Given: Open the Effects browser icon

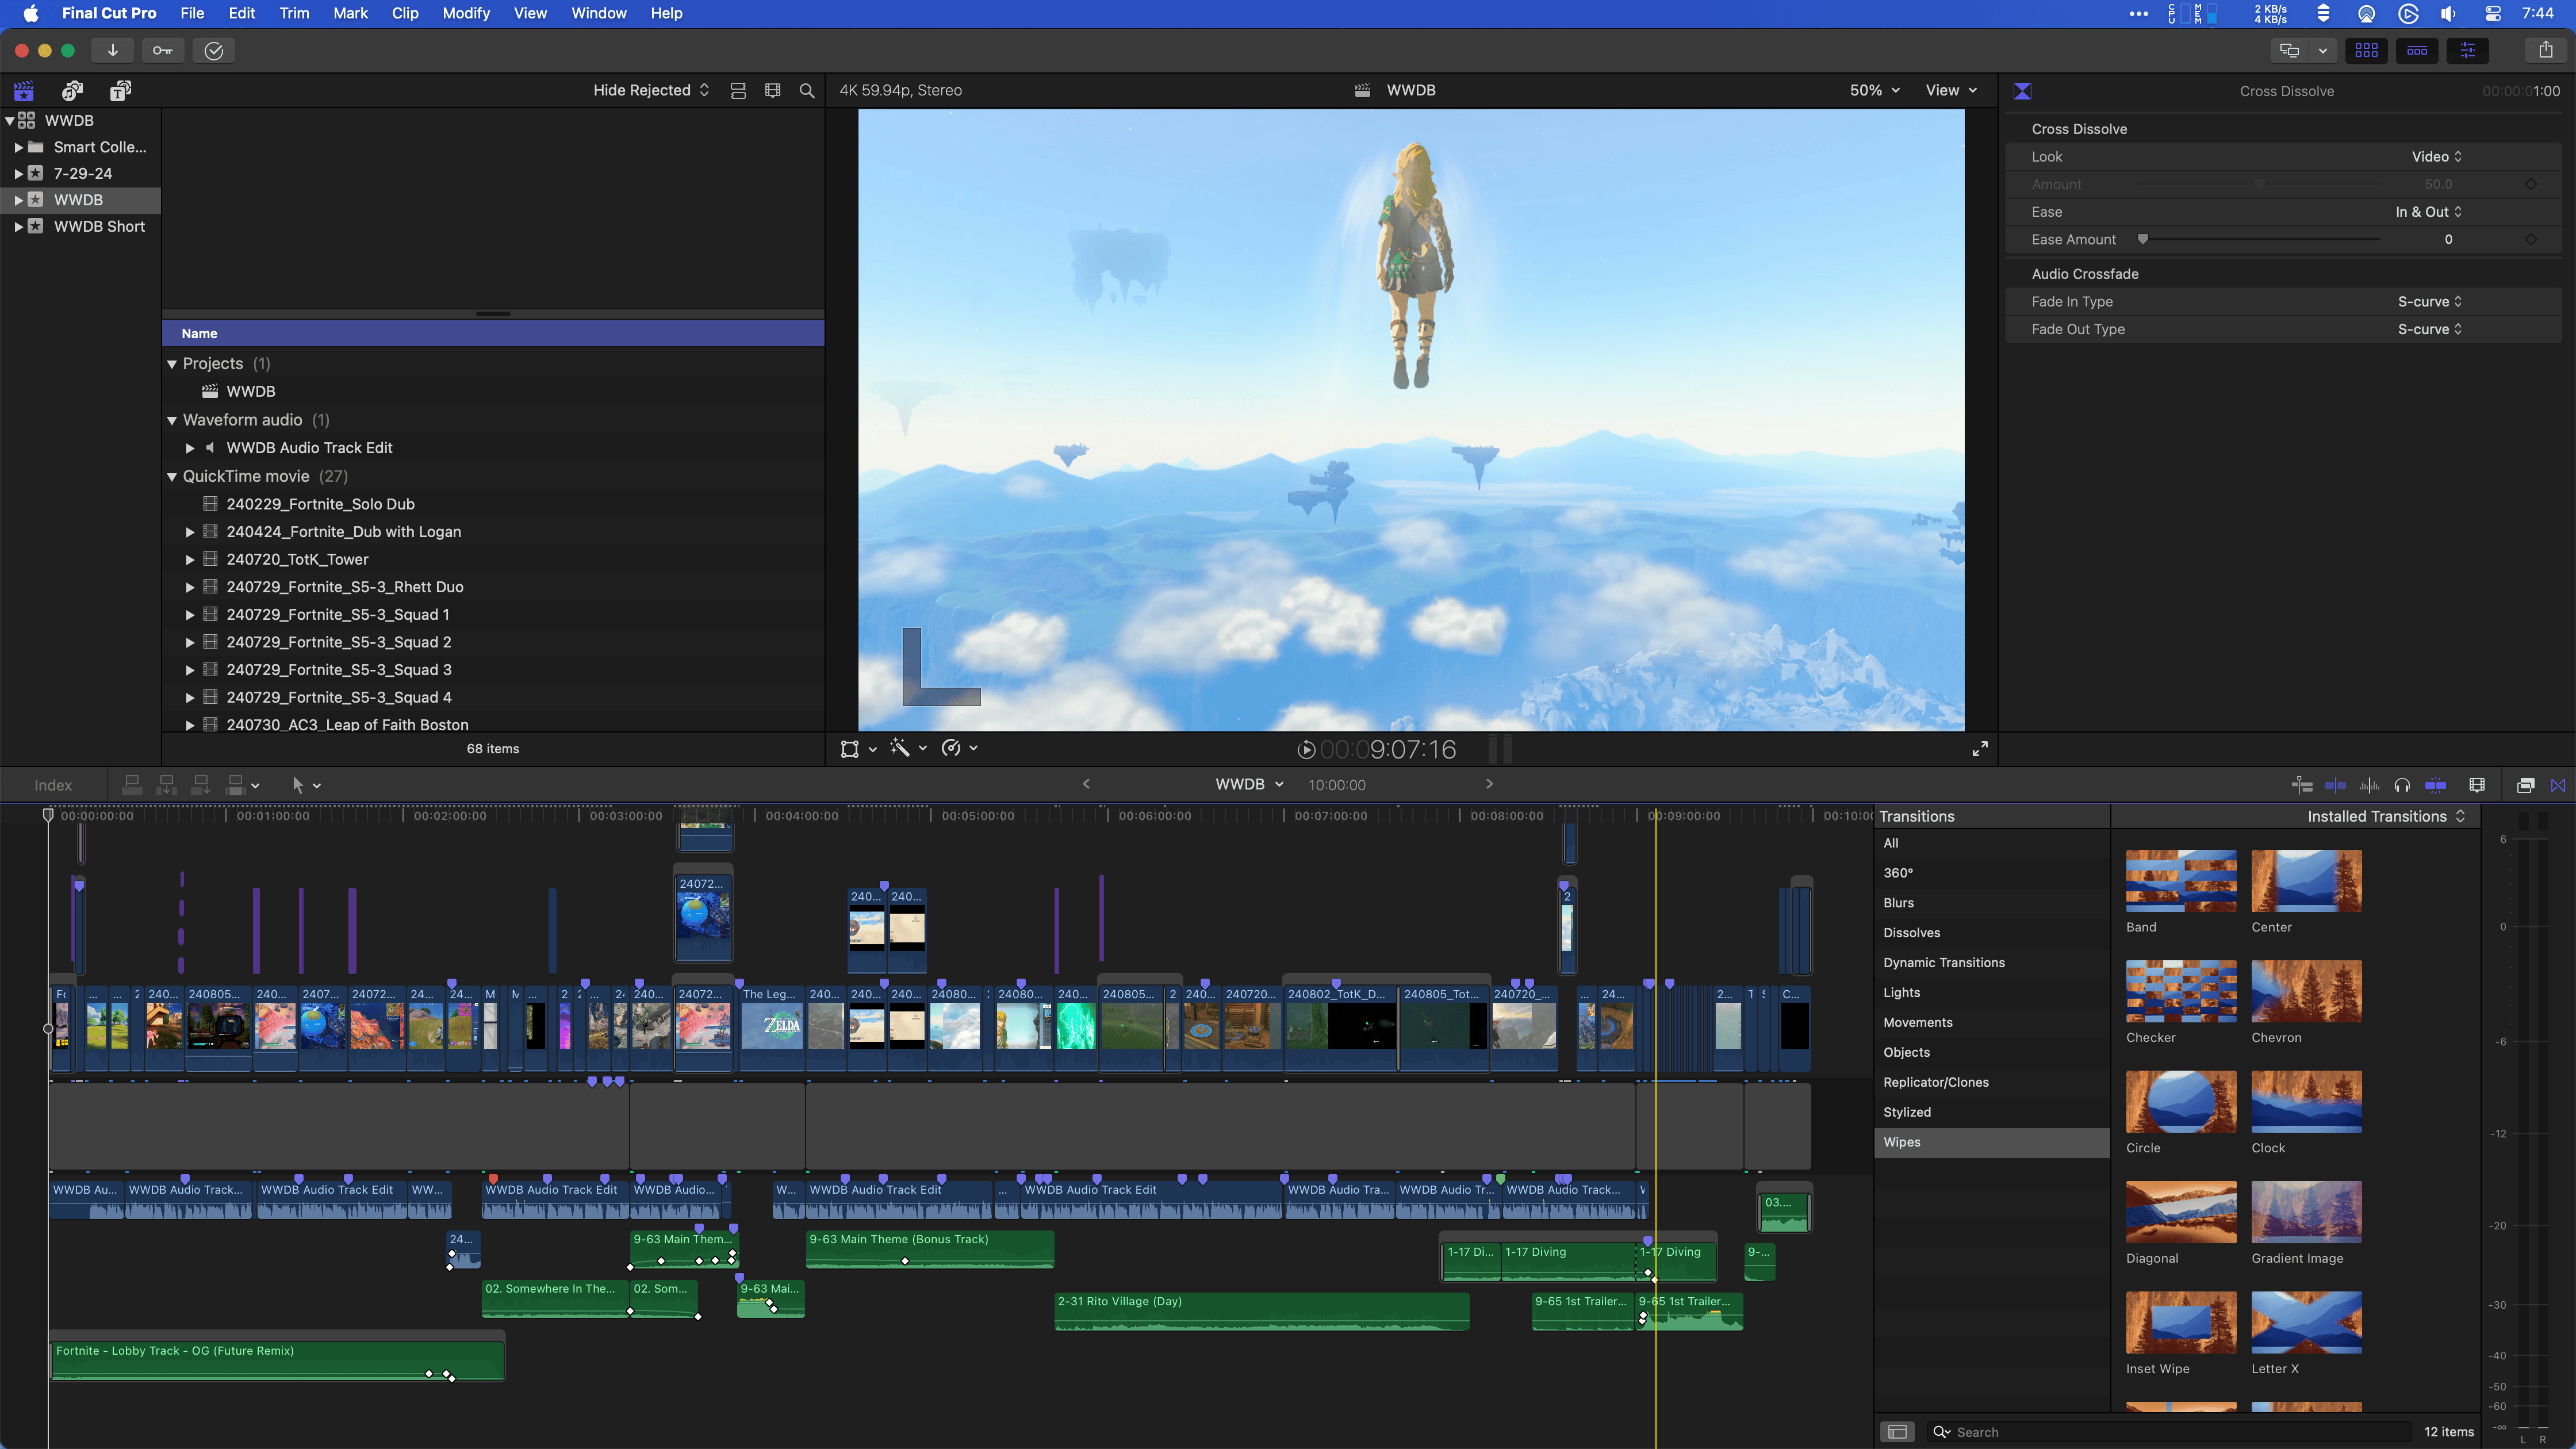Looking at the screenshot, I should (2525, 785).
